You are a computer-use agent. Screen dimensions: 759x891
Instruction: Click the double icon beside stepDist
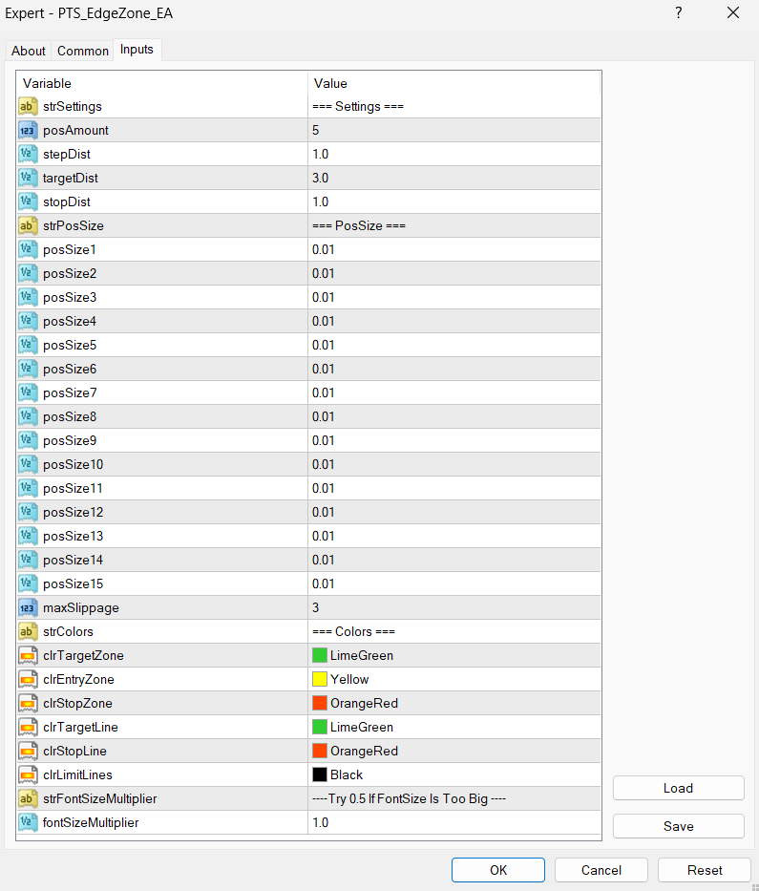28,154
